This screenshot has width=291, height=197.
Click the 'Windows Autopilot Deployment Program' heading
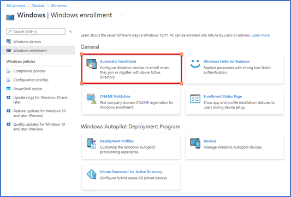[x=130, y=126]
